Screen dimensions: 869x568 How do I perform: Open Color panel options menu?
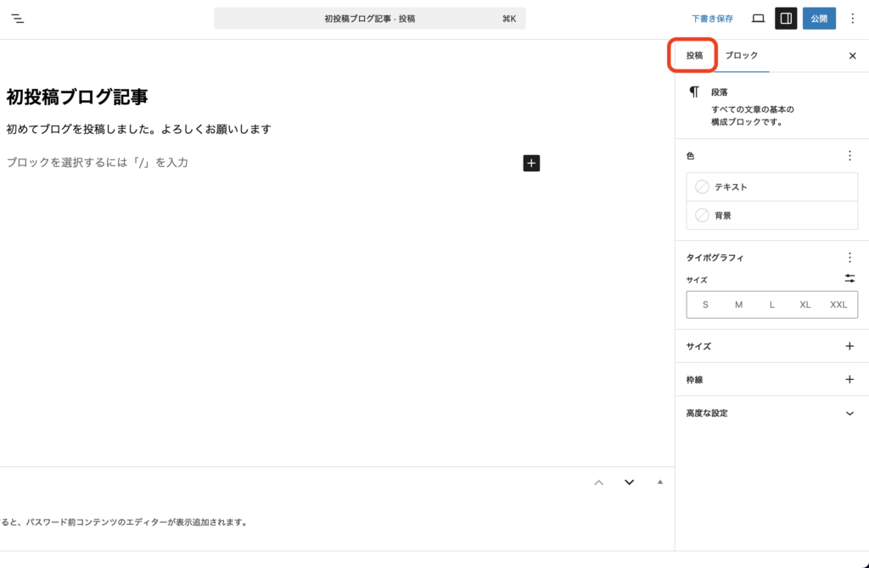pyautogui.click(x=849, y=156)
